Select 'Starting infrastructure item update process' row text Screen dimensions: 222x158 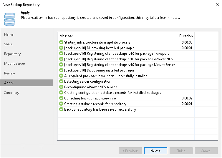tap(97, 42)
